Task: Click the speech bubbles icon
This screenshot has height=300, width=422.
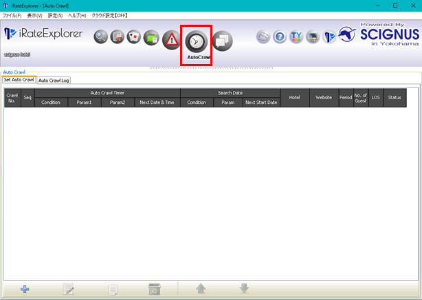Action: tap(223, 41)
